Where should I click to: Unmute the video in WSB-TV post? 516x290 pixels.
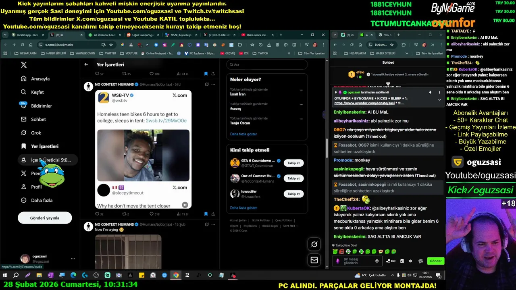pos(185,205)
